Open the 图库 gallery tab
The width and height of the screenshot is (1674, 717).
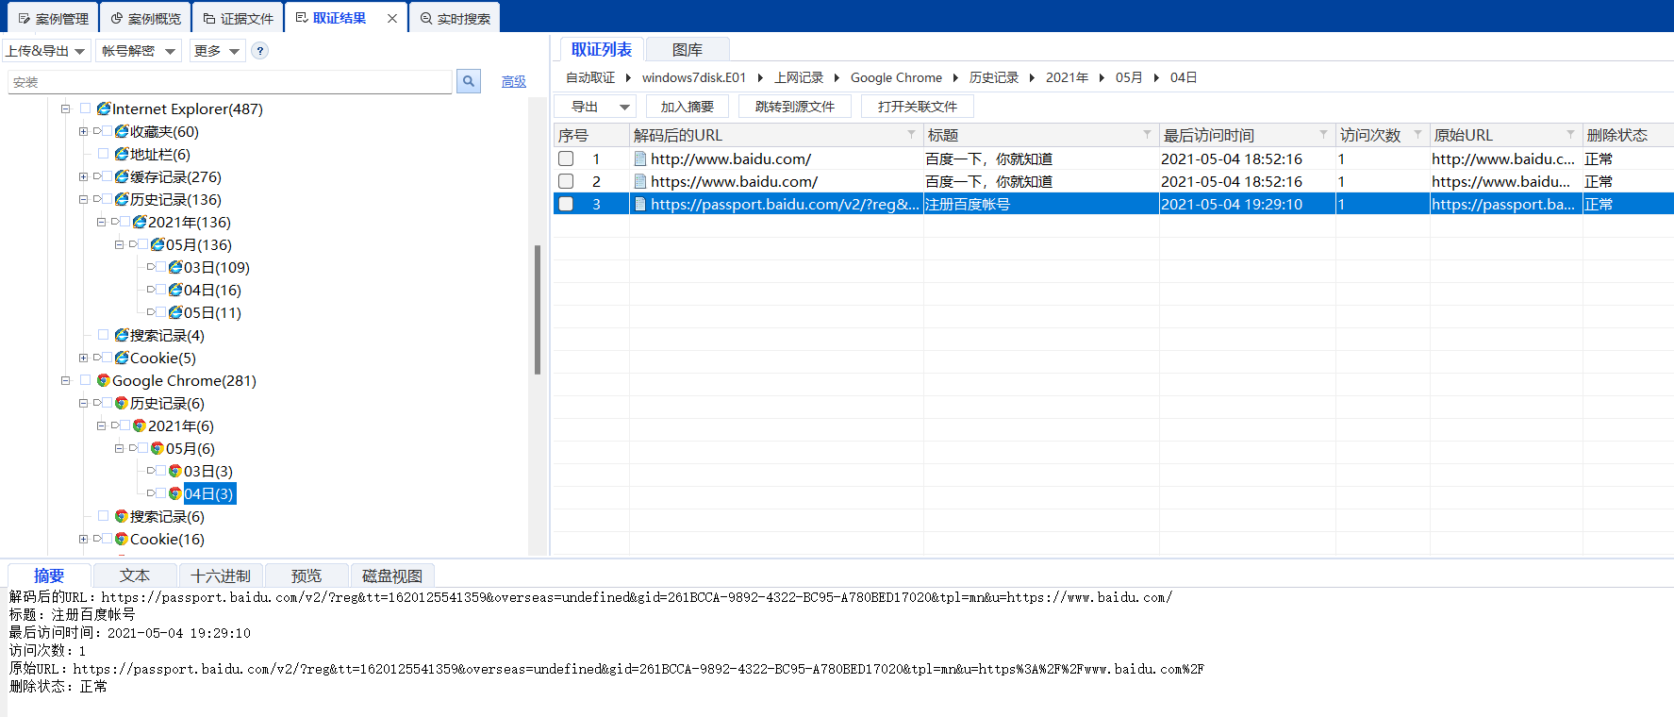(x=688, y=49)
